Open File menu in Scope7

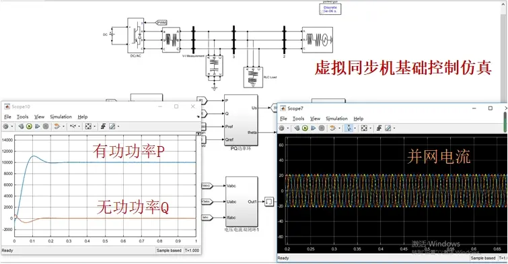click(x=283, y=119)
